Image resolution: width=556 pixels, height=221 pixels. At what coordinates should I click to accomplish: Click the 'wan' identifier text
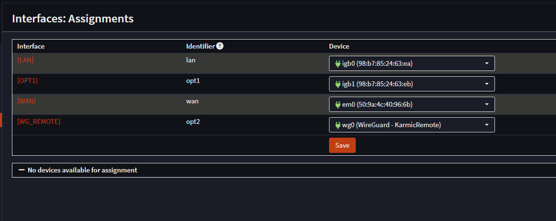pyautogui.click(x=192, y=101)
